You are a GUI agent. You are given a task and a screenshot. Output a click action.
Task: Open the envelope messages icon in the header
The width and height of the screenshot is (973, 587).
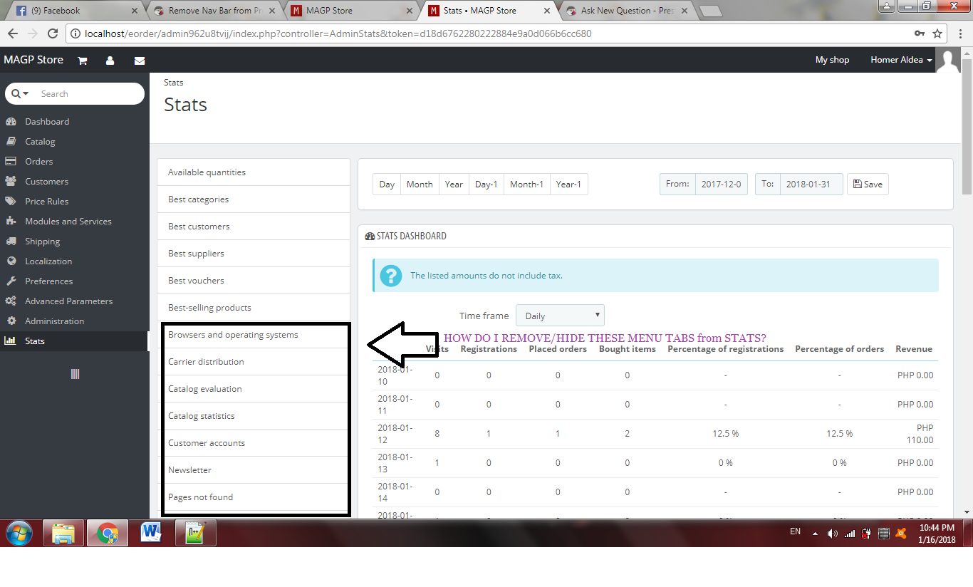tap(140, 61)
